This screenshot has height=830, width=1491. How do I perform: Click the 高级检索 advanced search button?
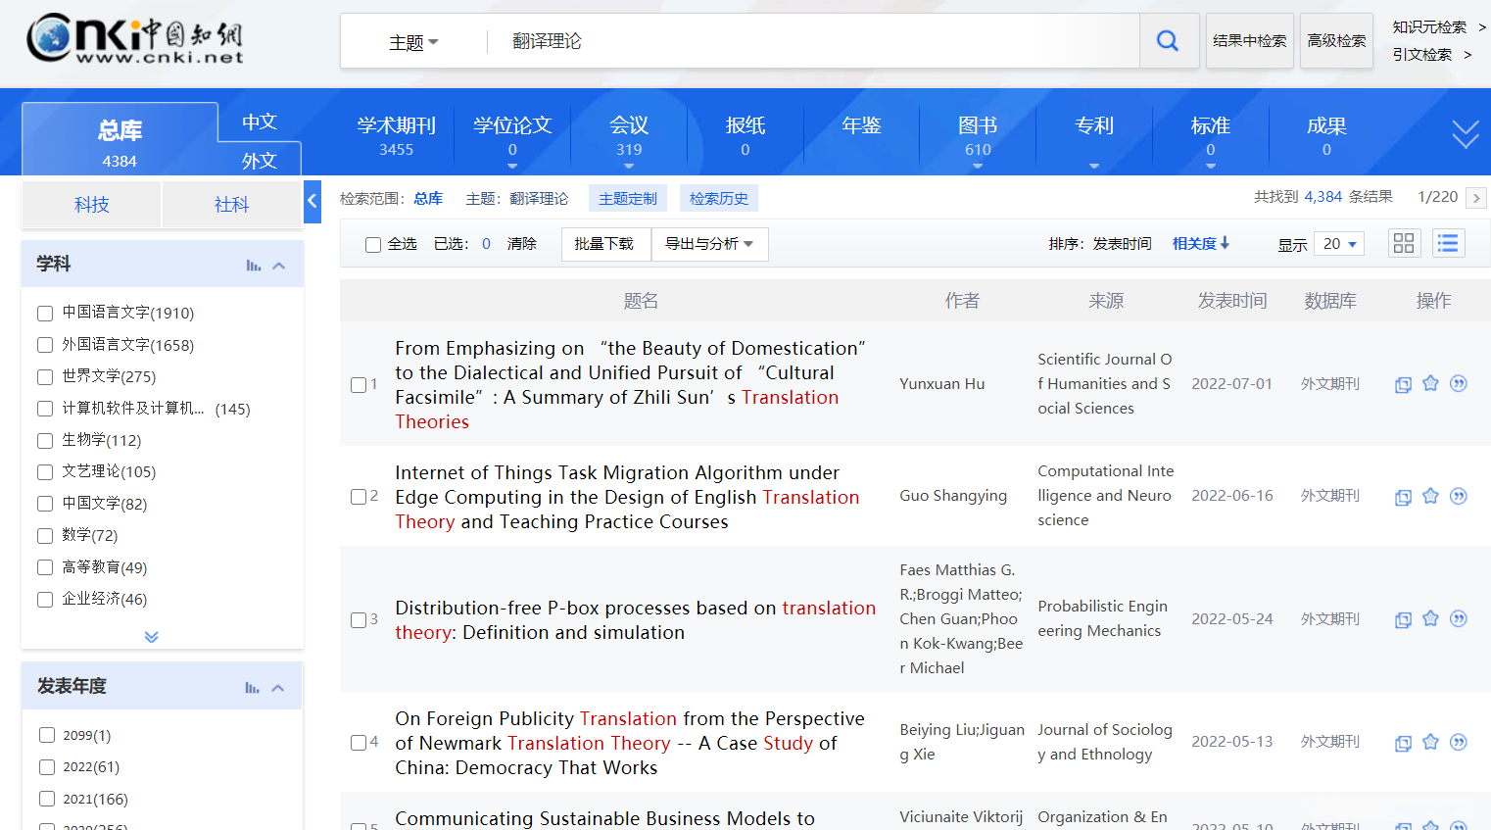click(x=1336, y=41)
